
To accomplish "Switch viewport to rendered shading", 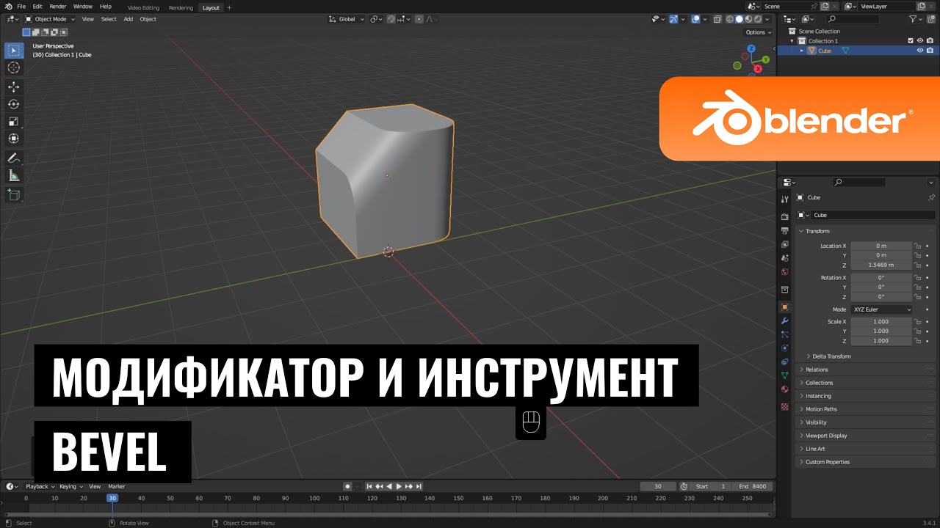I will tap(758, 19).
